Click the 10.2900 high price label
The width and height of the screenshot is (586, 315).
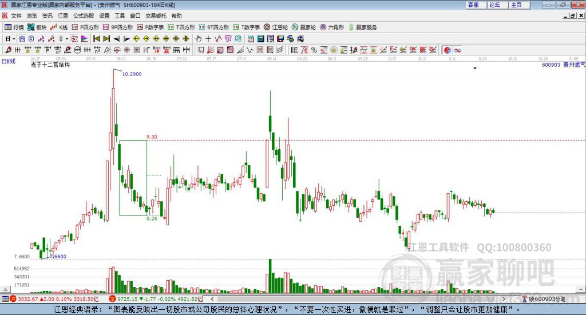coord(132,74)
